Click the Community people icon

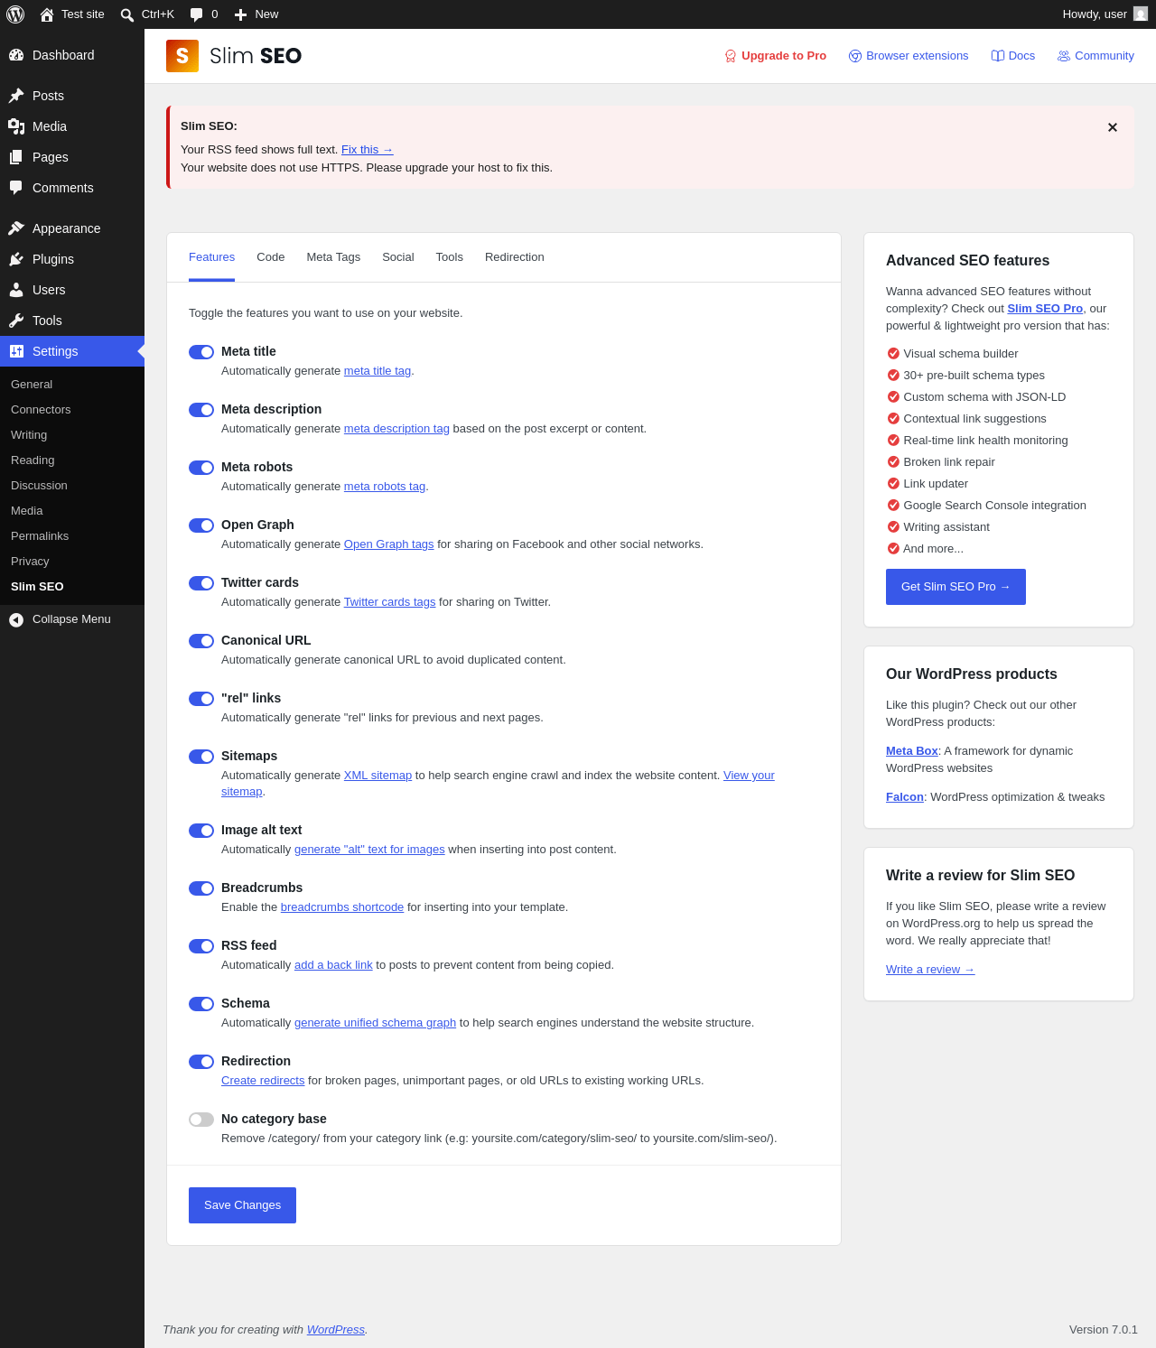(x=1064, y=56)
